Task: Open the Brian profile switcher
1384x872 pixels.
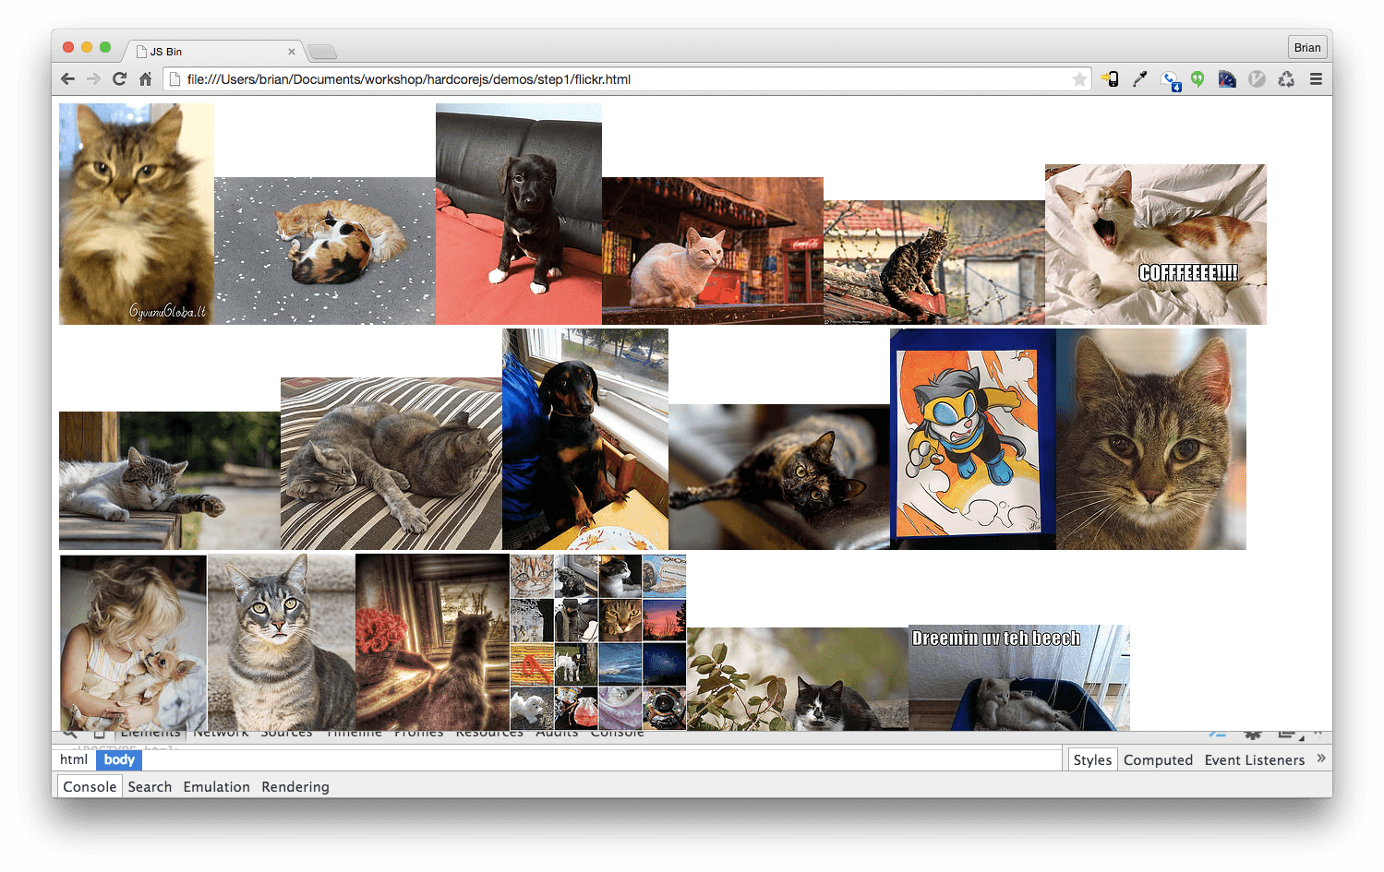Action: 1306,48
